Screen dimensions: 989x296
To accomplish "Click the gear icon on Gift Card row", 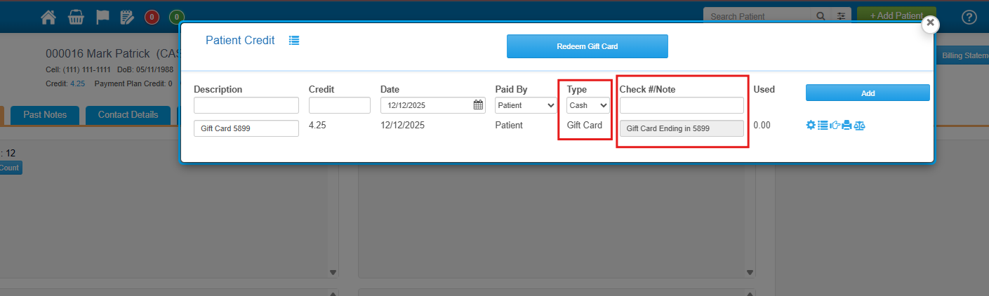I will [811, 126].
